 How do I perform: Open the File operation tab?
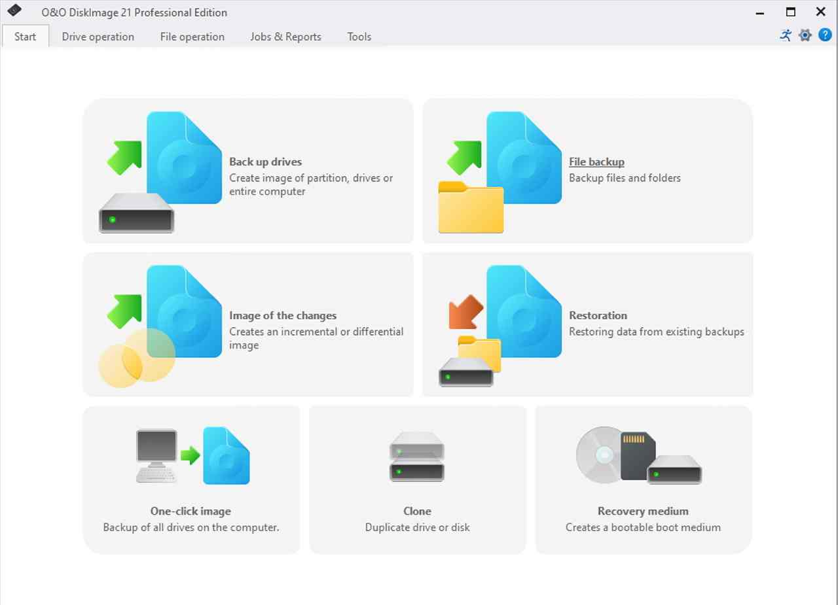click(x=192, y=37)
